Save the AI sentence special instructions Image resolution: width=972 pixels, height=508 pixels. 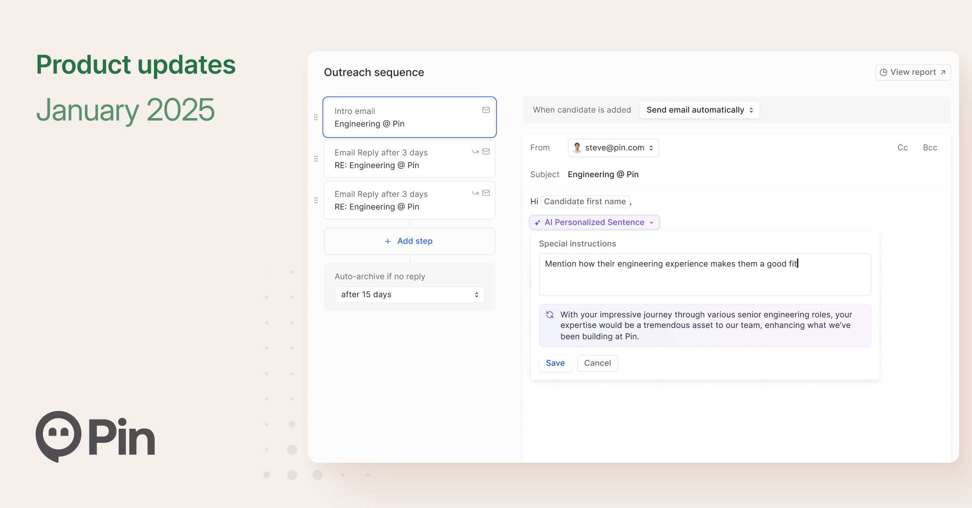point(555,363)
